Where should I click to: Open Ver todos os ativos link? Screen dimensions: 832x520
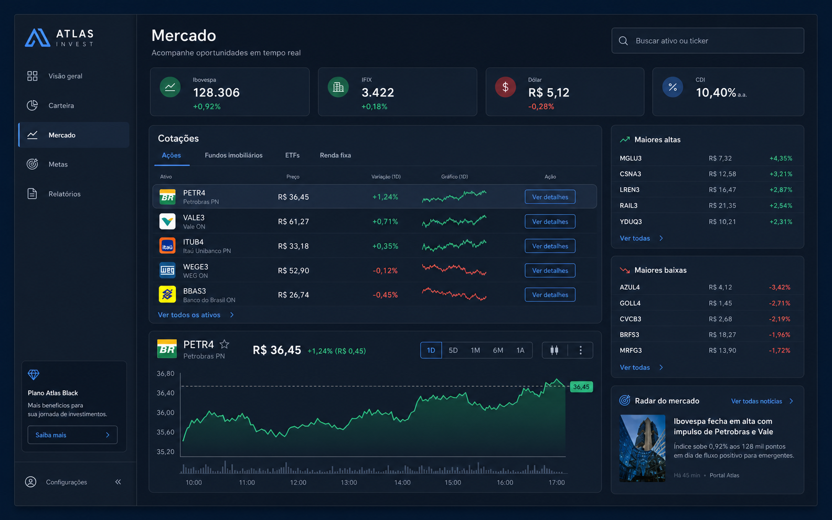[x=196, y=315]
